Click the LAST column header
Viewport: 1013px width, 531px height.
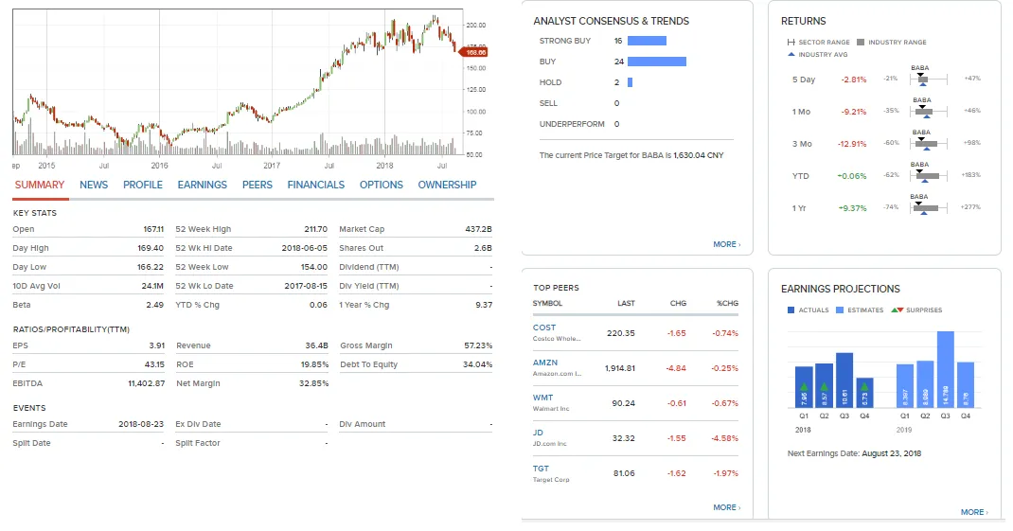click(x=626, y=303)
